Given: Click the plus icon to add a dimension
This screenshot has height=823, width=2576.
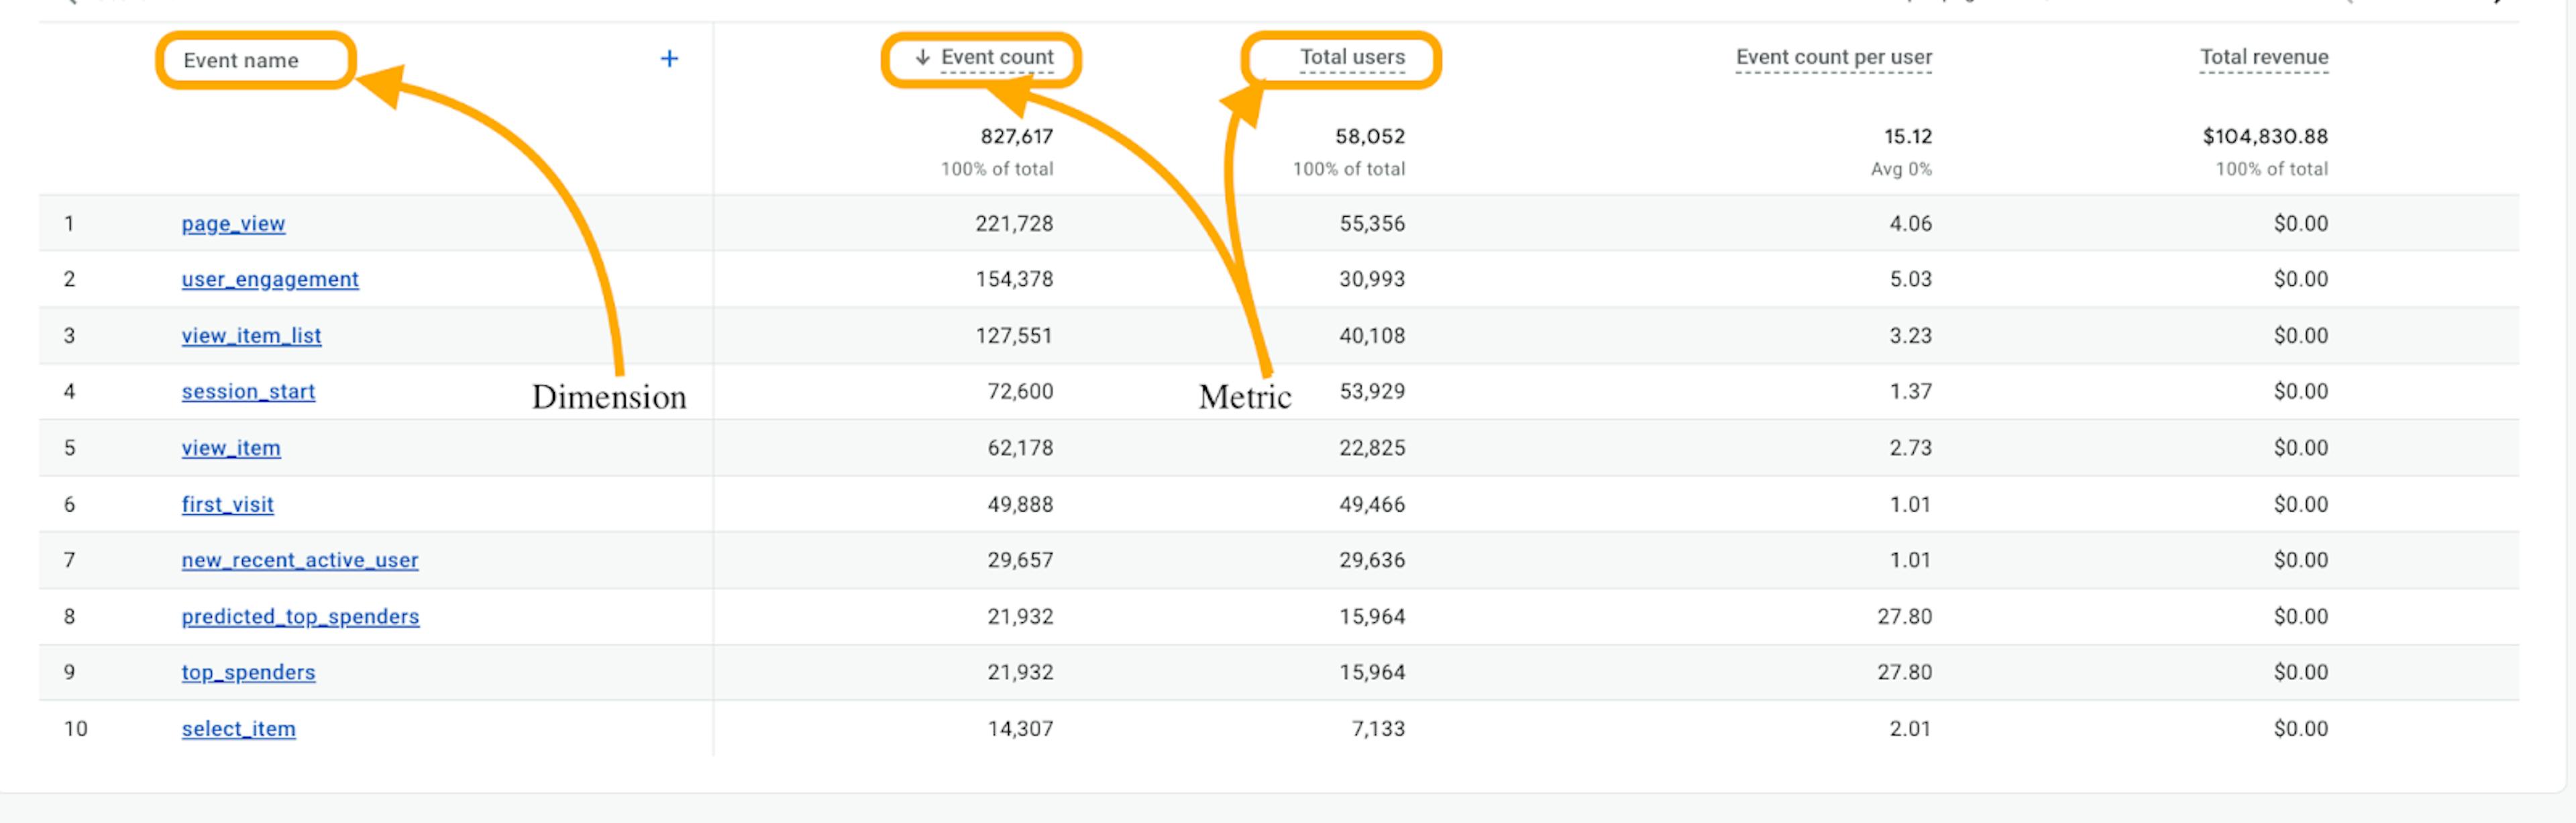Looking at the screenshot, I should click(669, 59).
